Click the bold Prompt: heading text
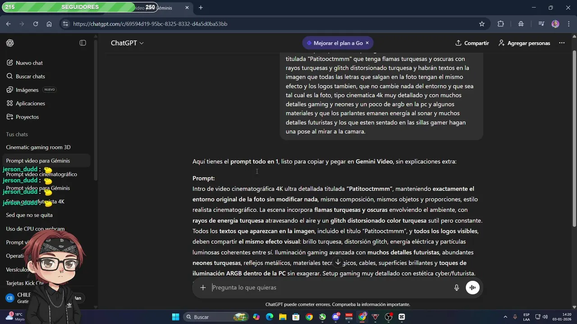 (x=203, y=178)
